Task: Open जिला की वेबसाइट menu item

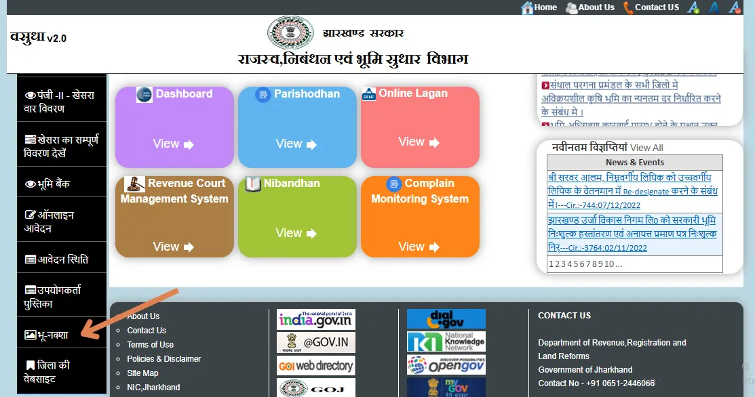Action: [62, 371]
